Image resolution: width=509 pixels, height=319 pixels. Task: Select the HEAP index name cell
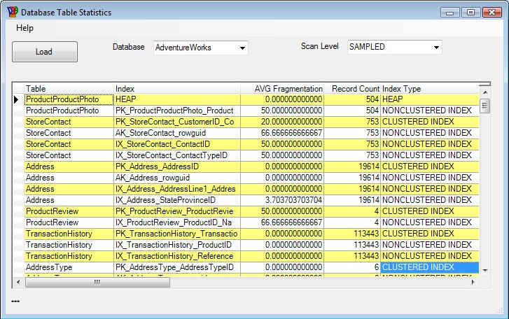tap(177, 99)
